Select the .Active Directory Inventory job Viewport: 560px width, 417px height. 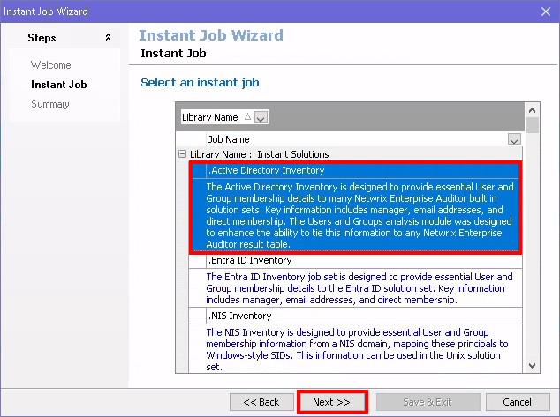(x=266, y=170)
